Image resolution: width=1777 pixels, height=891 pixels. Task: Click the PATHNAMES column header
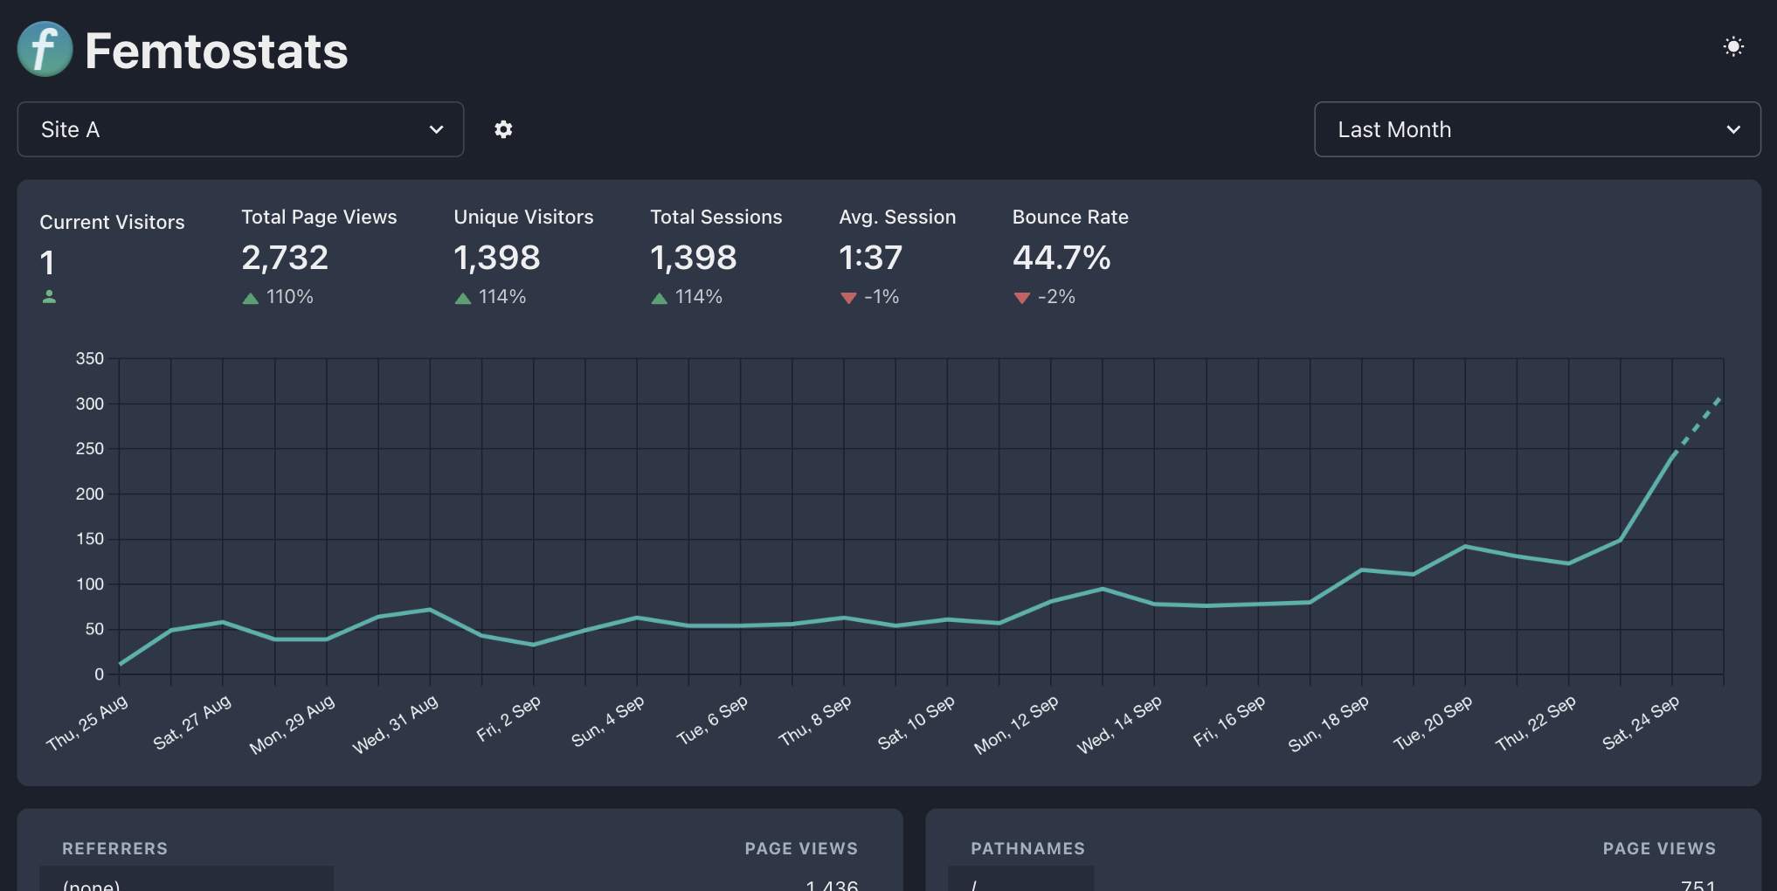point(1027,848)
